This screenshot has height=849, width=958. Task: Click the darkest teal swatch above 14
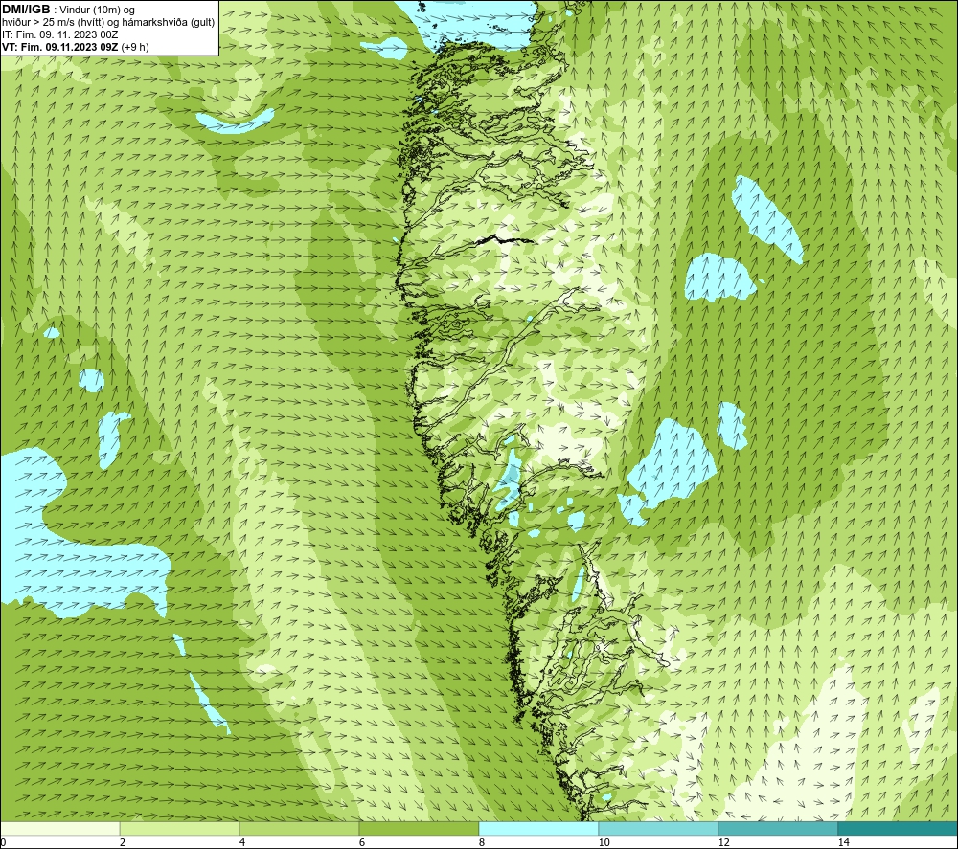[x=898, y=828]
